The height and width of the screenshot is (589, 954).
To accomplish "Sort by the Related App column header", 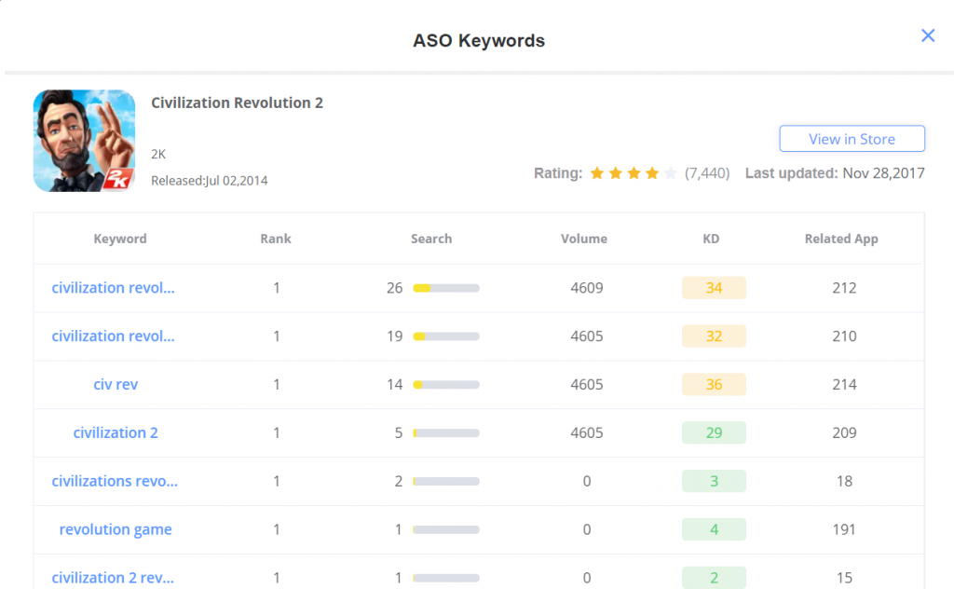I will (x=841, y=239).
